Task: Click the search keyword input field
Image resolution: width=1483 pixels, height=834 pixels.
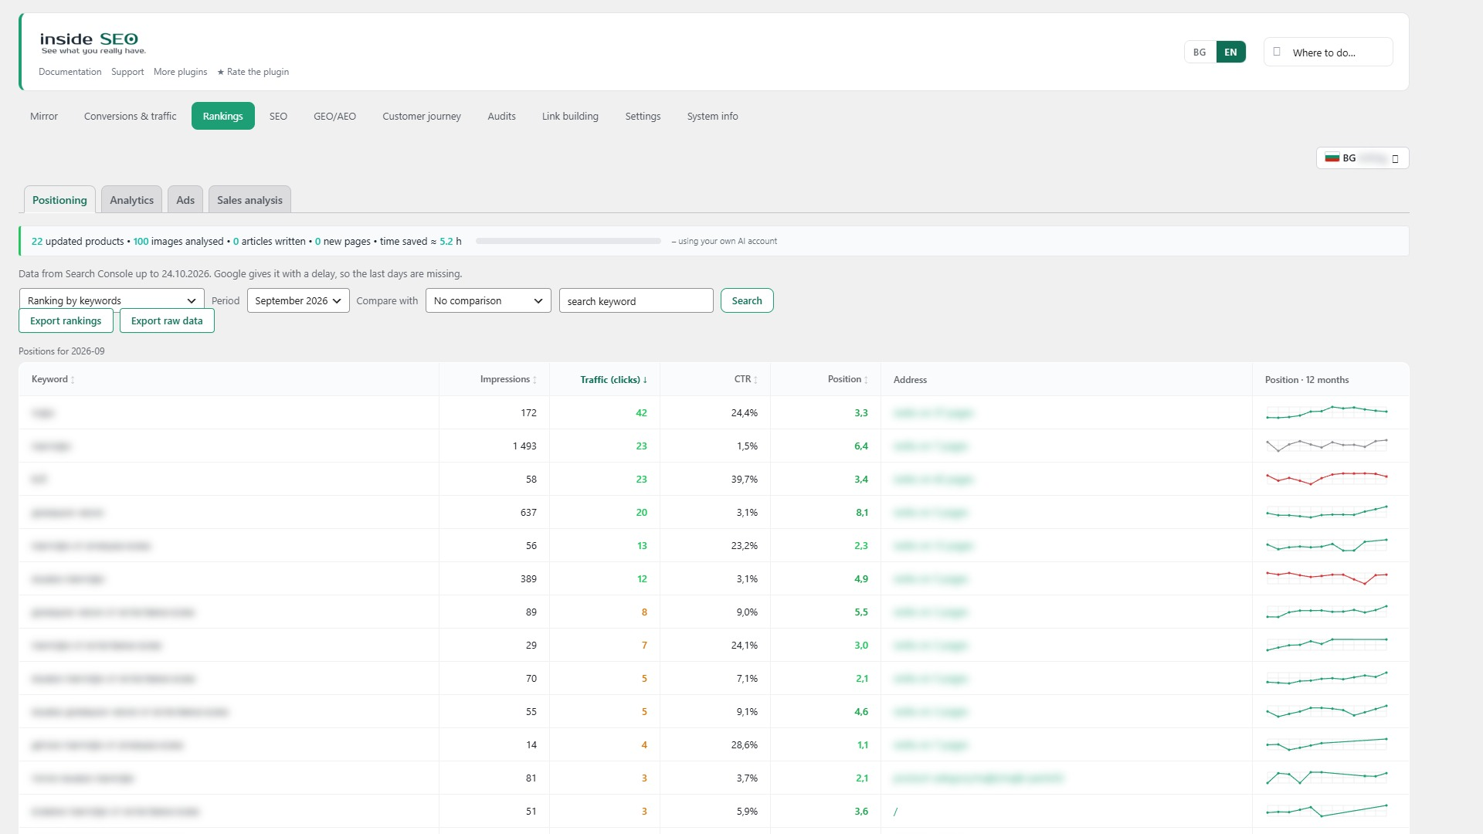Action: click(x=636, y=301)
